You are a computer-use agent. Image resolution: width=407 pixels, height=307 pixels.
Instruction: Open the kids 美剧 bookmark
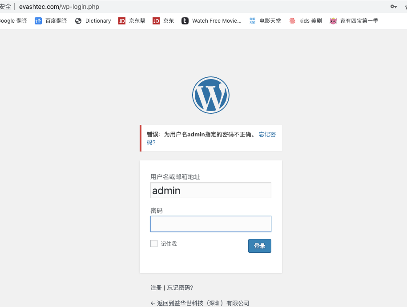point(305,21)
